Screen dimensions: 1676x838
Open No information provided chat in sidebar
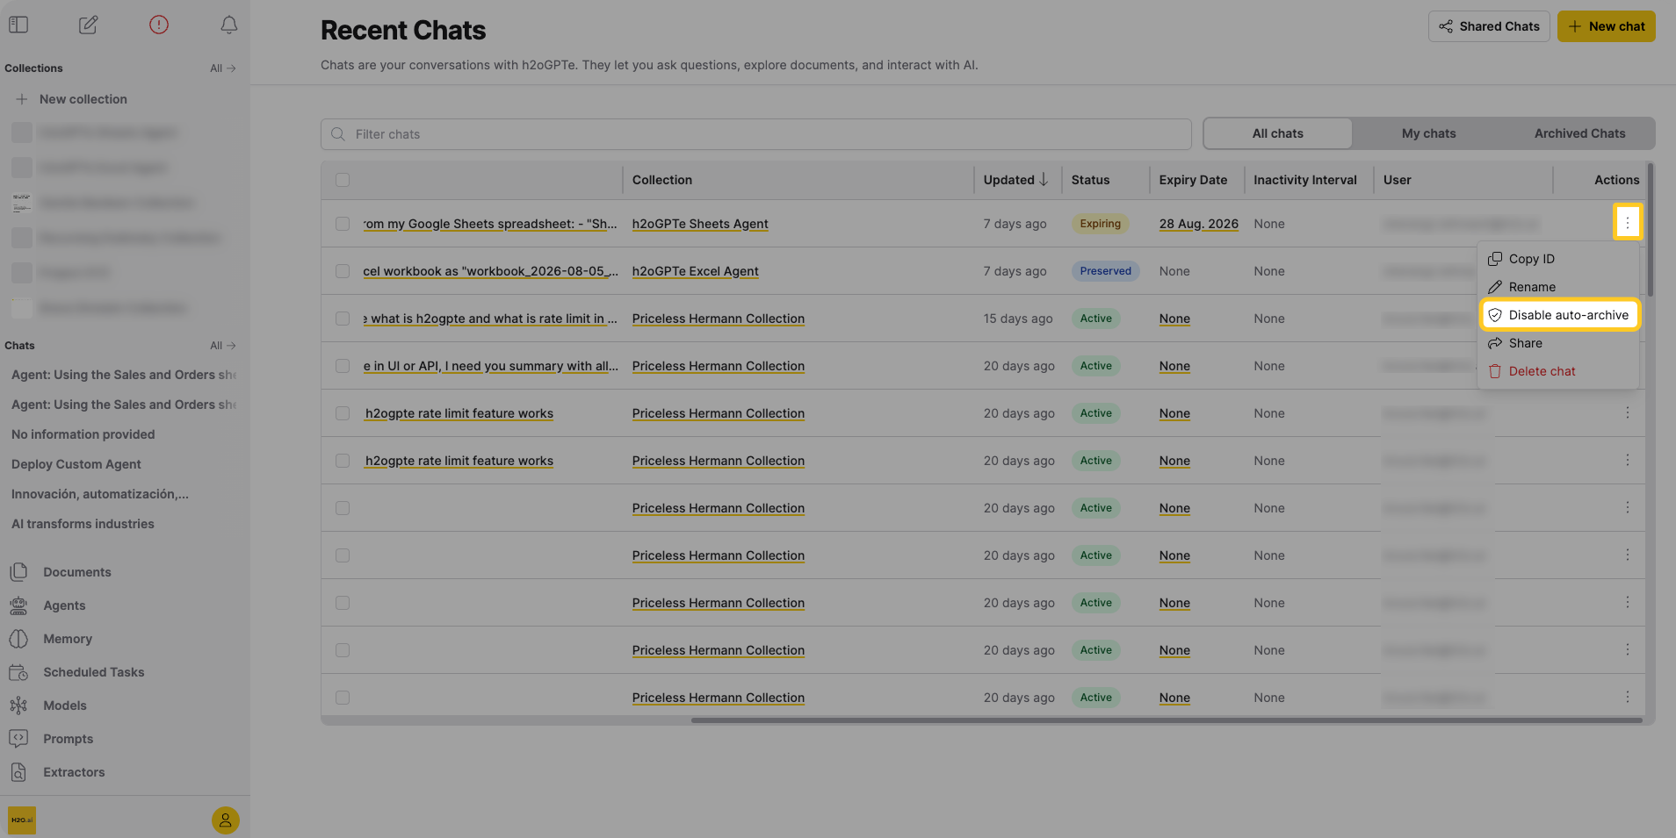coord(83,434)
